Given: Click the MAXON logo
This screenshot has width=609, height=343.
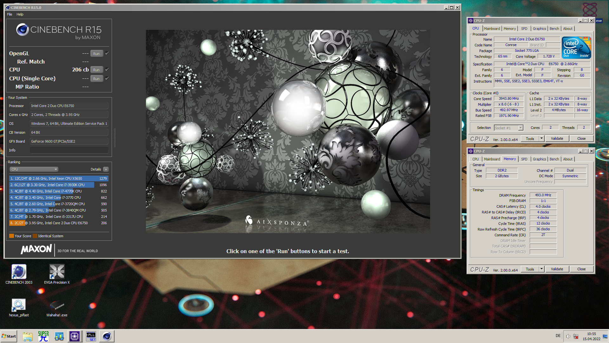Looking at the screenshot, I should pyautogui.click(x=36, y=249).
